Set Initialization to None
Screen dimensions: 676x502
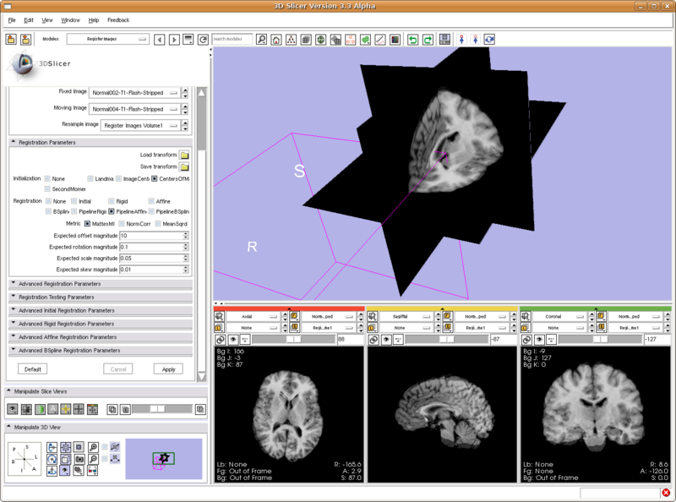48,178
